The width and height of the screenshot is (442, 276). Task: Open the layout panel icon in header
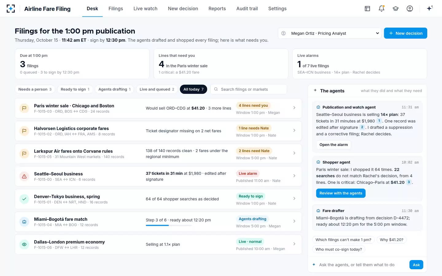[367, 9]
